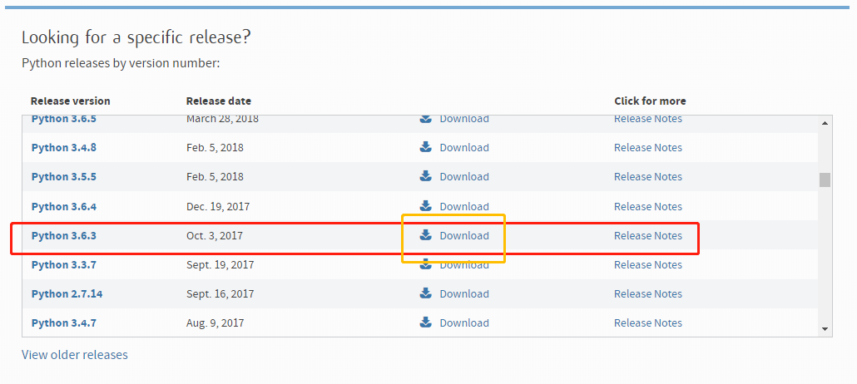The image size is (857, 384).
Task: View Release Notes for Python 3.6.4
Action: click(x=647, y=206)
